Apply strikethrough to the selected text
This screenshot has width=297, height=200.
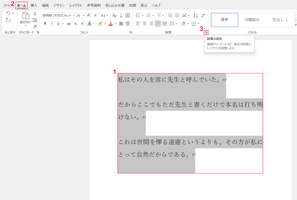(68, 23)
